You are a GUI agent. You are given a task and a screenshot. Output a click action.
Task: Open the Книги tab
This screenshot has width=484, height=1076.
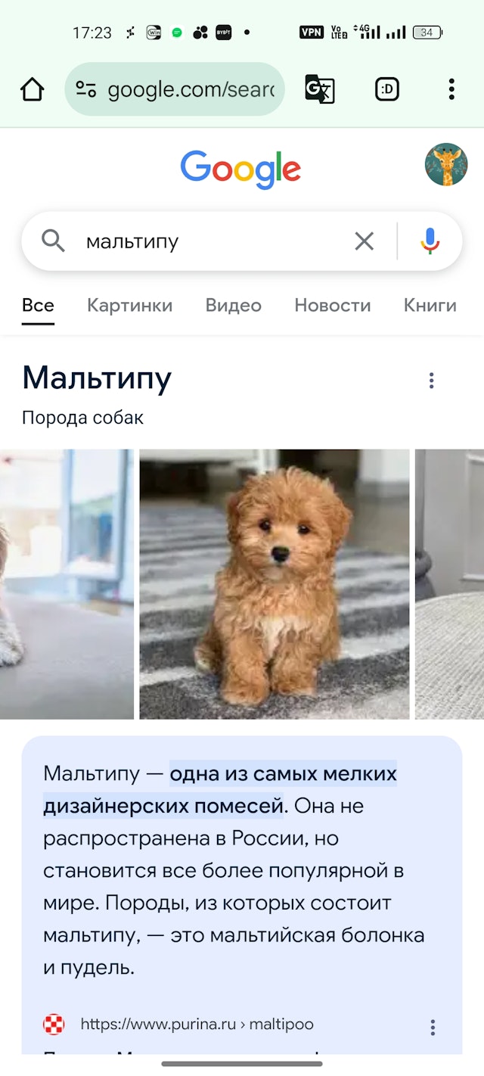click(430, 306)
